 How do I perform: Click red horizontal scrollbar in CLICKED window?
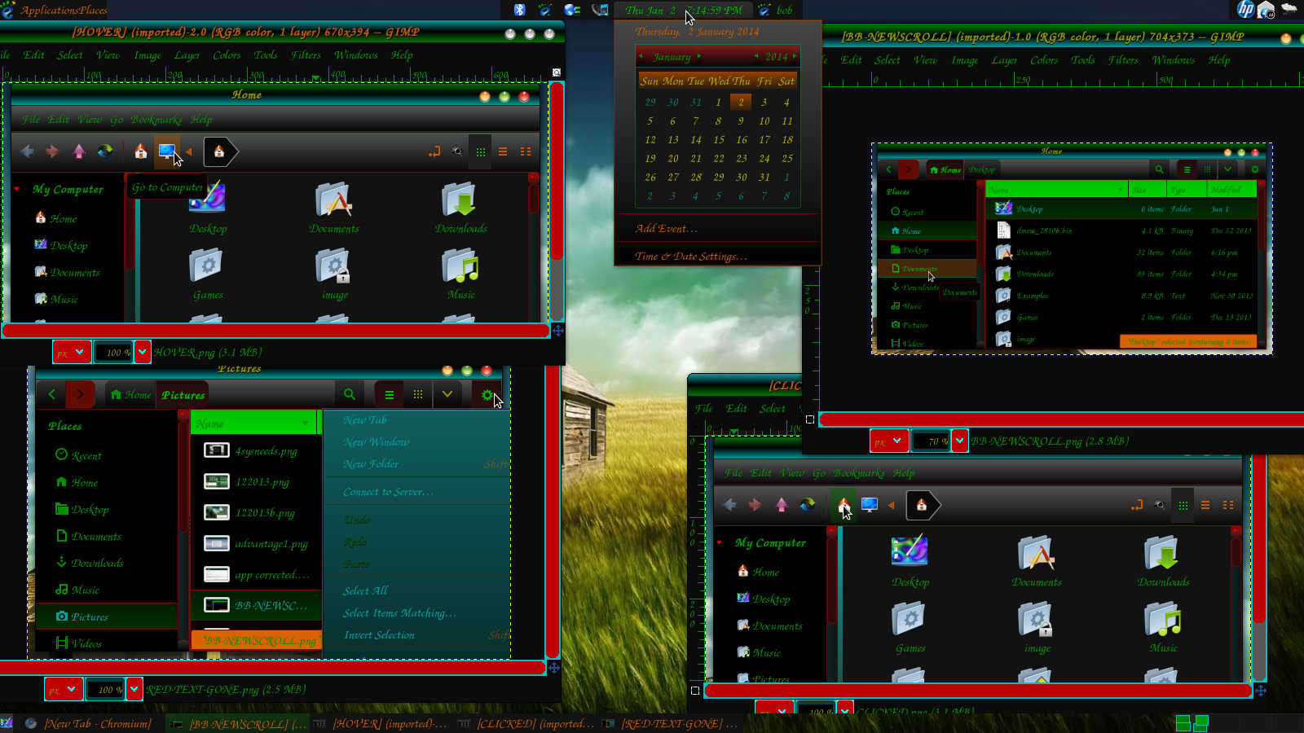(978, 691)
